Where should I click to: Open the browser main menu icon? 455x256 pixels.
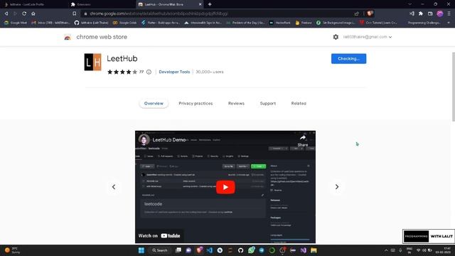coord(449,14)
